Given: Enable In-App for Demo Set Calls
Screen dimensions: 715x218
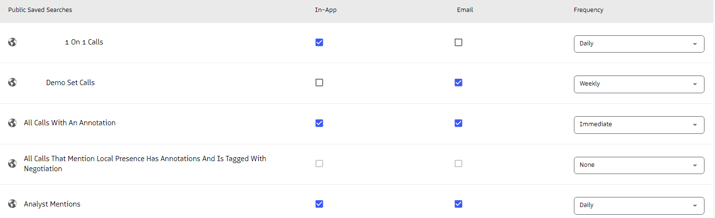Looking at the screenshot, I should point(319,82).
